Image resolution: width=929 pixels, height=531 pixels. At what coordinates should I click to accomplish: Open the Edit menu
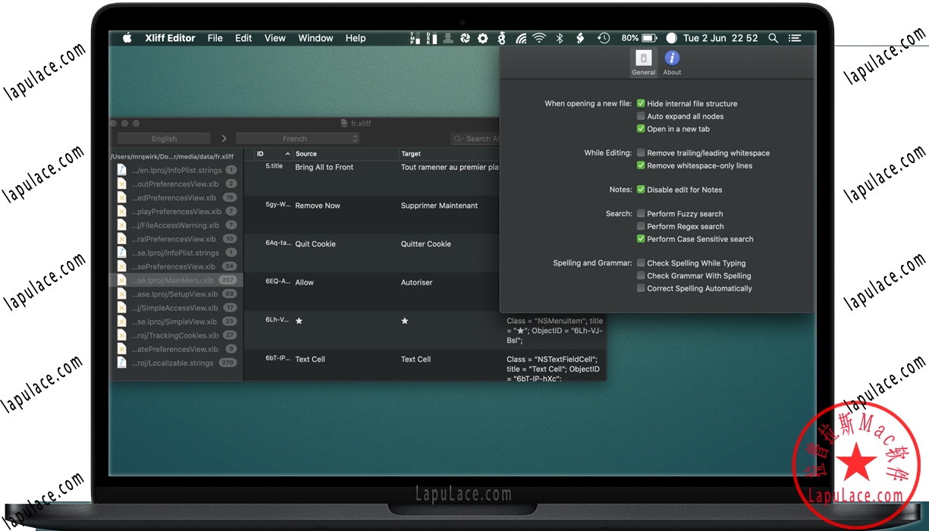click(x=243, y=38)
